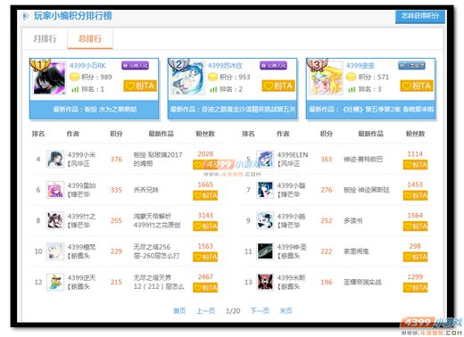Open avatar of rank 1 player 4399小石RK
The image size is (464, 337).
[x=49, y=78]
